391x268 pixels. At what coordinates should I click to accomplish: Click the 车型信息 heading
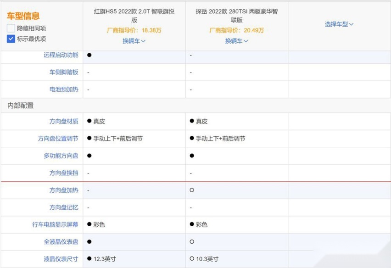[23, 16]
